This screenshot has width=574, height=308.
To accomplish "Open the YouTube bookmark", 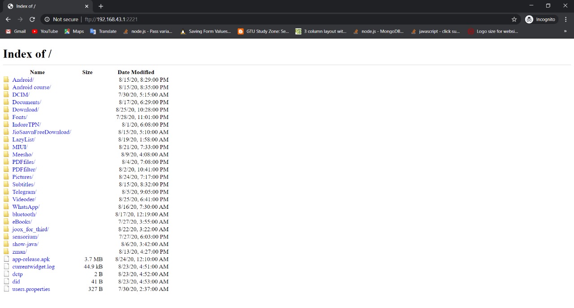I will coord(45,31).
